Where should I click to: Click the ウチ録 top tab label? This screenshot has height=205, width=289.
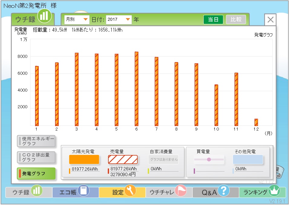[25, 20]
